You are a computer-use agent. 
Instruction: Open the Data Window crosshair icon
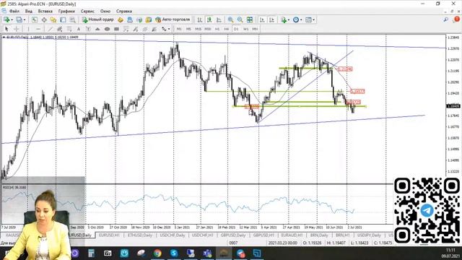(x=44, y=19)
